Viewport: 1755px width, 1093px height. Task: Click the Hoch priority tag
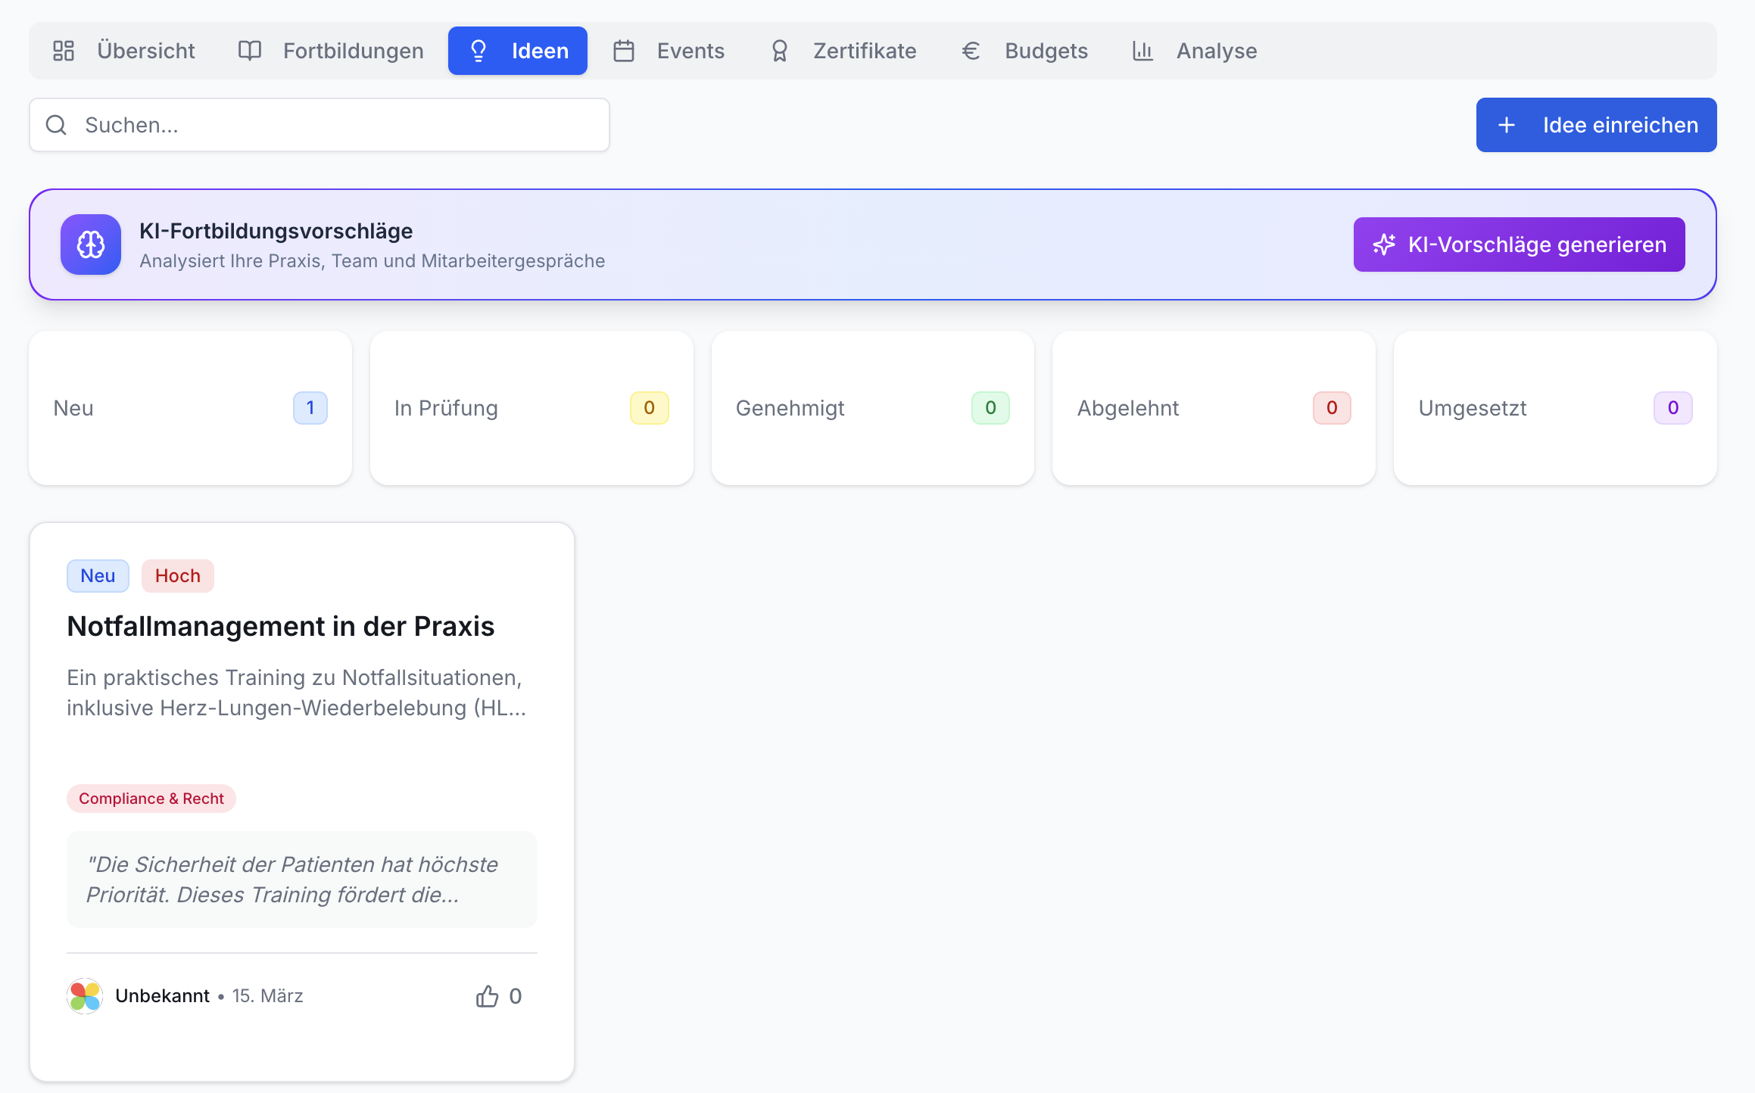tap(178, 576)
